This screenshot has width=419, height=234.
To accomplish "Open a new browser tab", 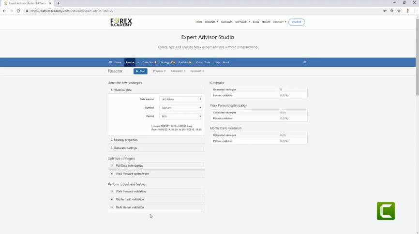I will tap(59, 3).
